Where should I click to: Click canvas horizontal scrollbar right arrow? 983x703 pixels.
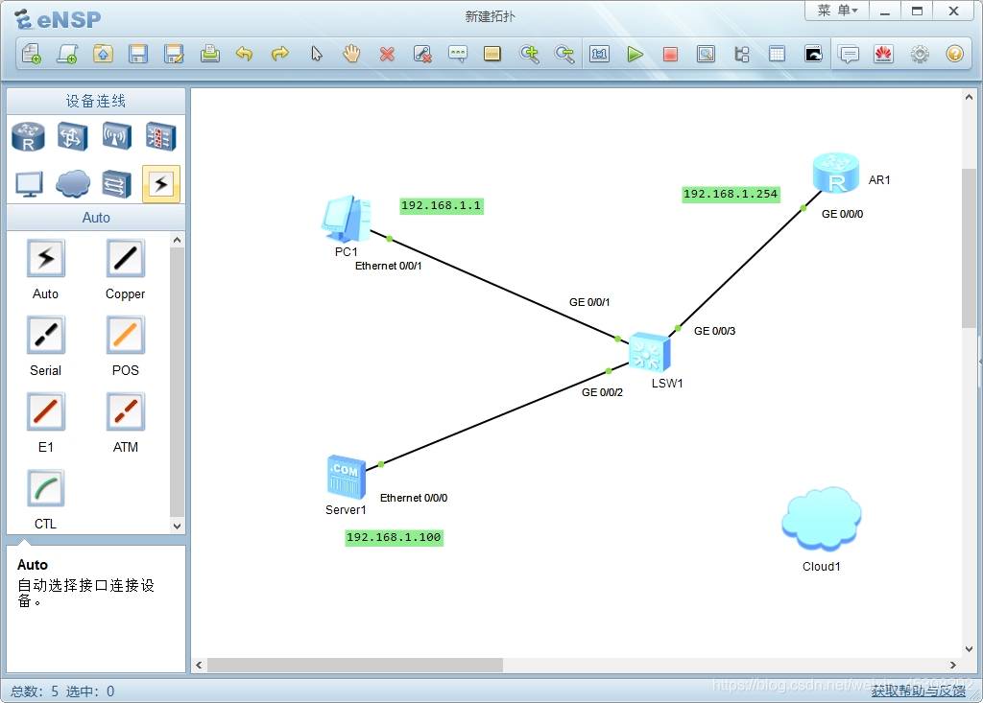tap(953, 665)
